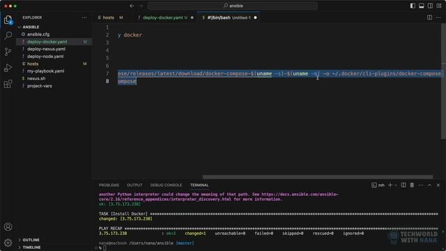Open the DEBUG CONSOLE panel tab
The width and height of the screenshot is (446, 251).
point(166,185)
